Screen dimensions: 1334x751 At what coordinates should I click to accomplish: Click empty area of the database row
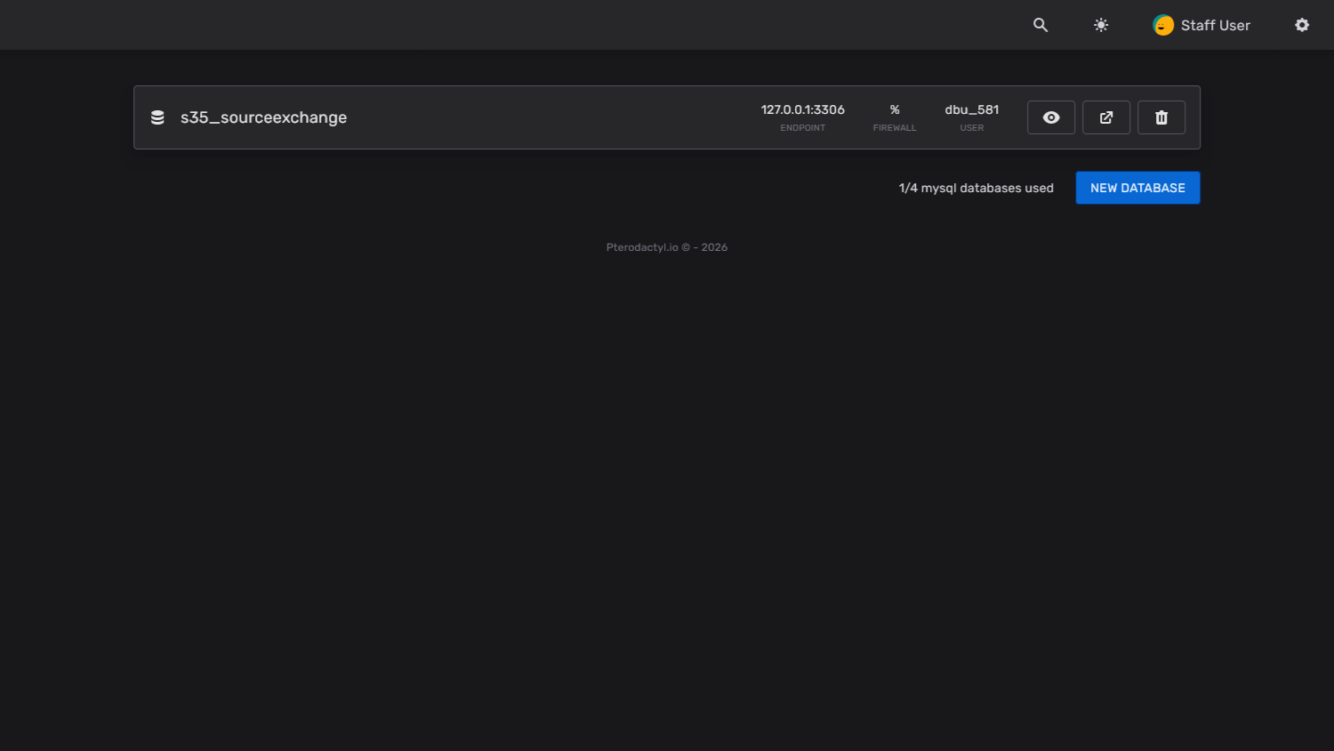coord(551,117)
